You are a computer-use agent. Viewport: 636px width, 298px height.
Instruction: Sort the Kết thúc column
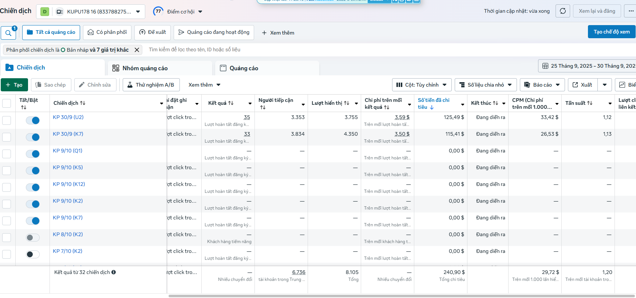[x=495, y=103]
